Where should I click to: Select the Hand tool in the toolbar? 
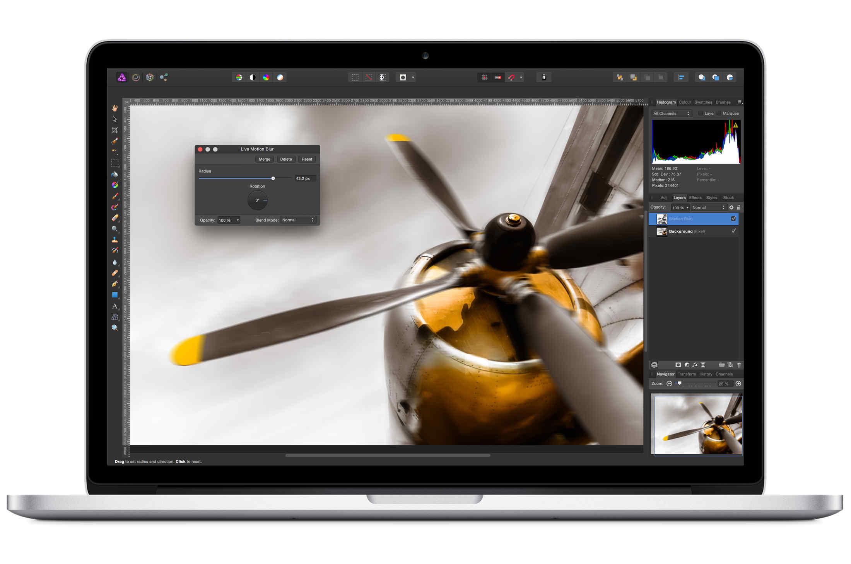coord(115,108)
